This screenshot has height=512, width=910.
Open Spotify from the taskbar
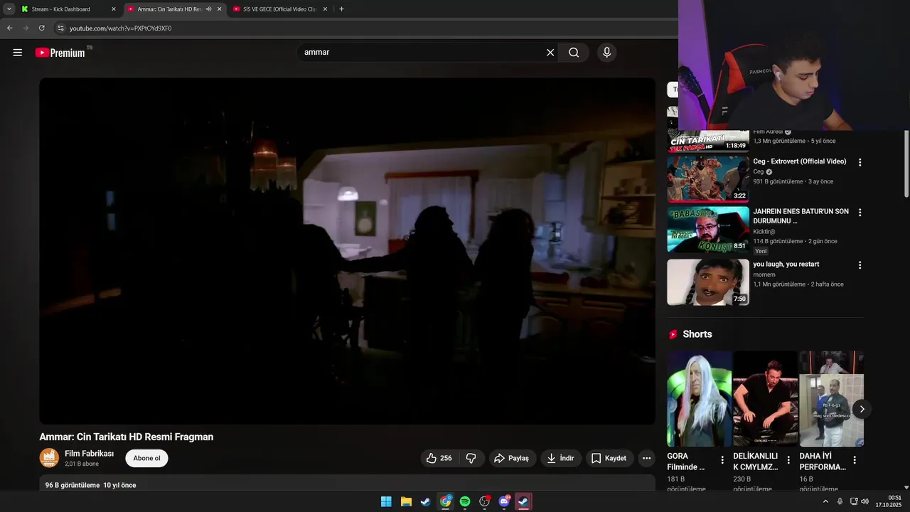[x=465, y=501]
